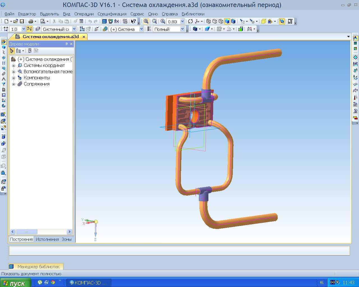
Task: Open the Print icon in toolbar
Action: (31, 21)
